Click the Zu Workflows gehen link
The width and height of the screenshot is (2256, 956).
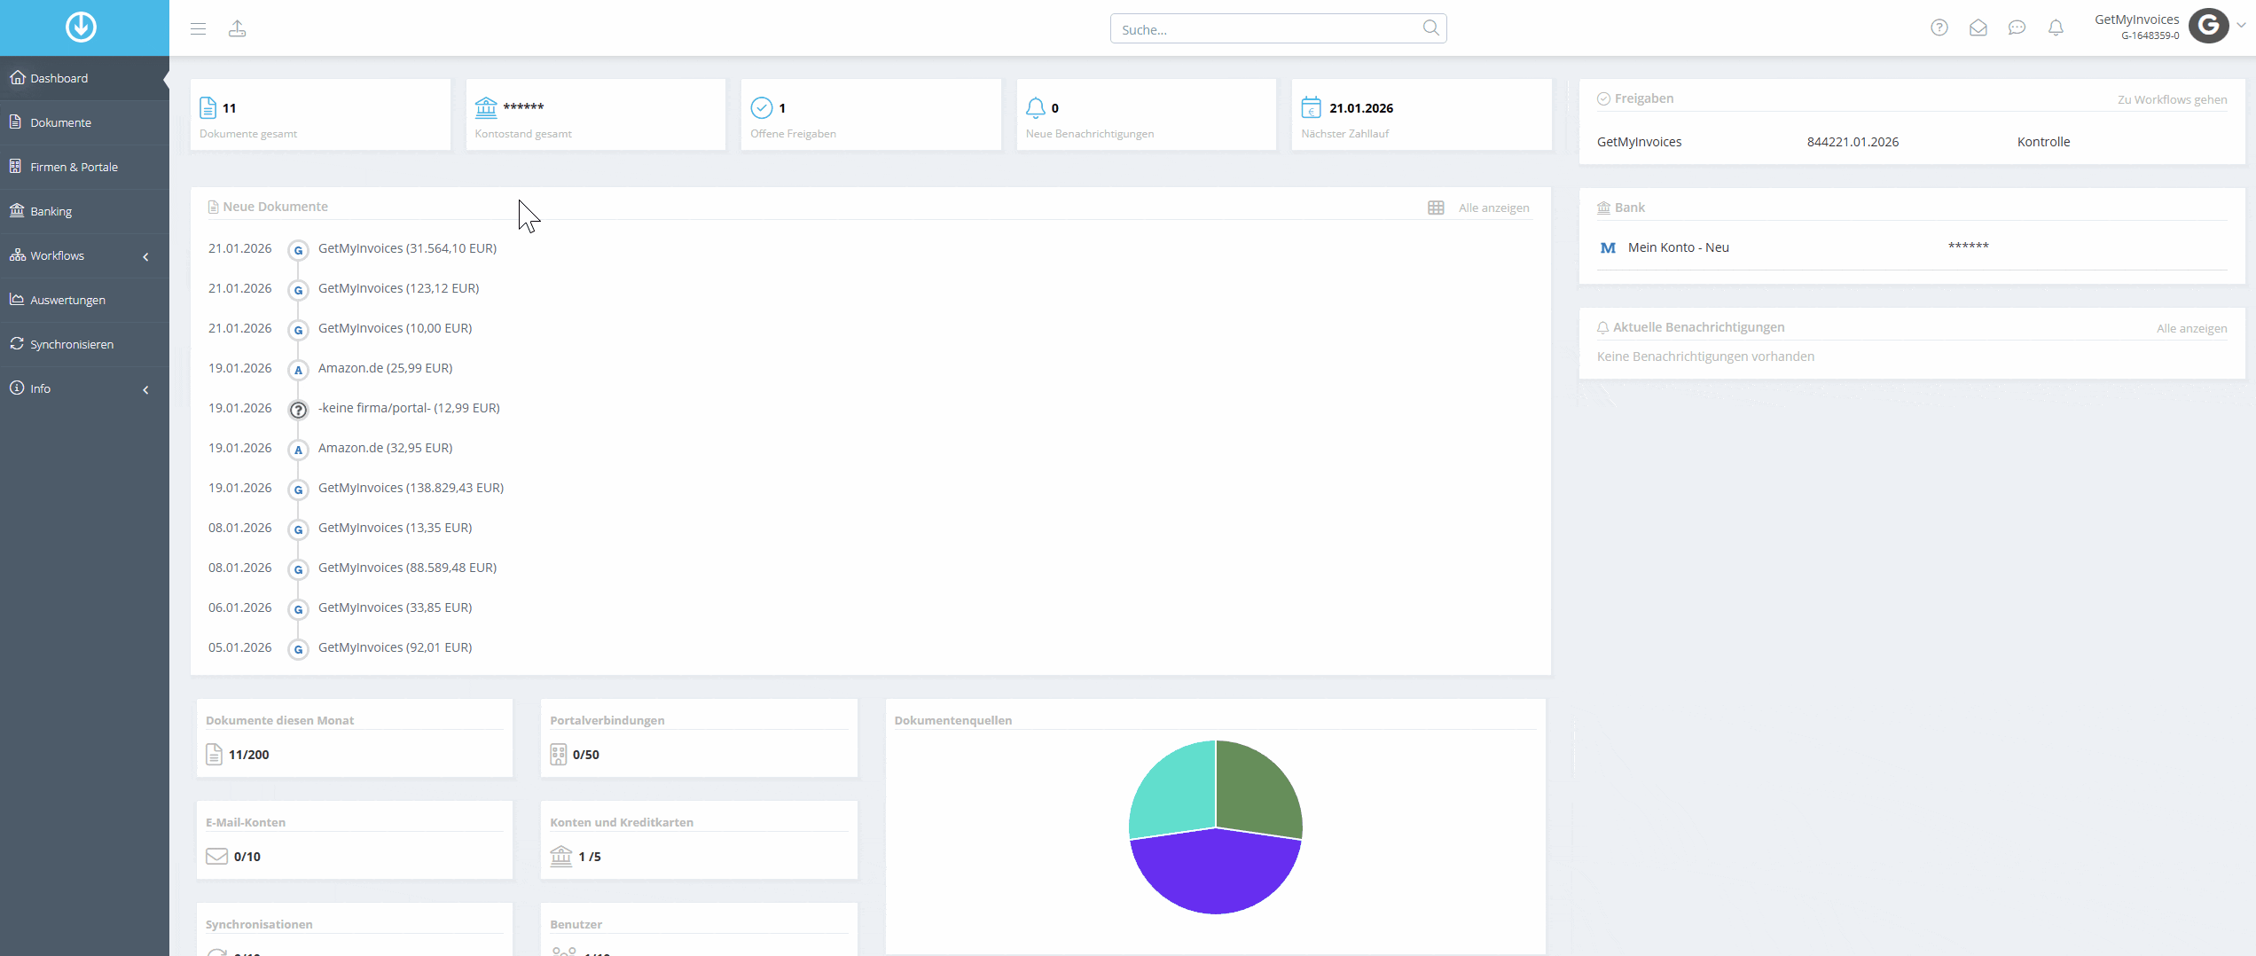point(2172,99)
